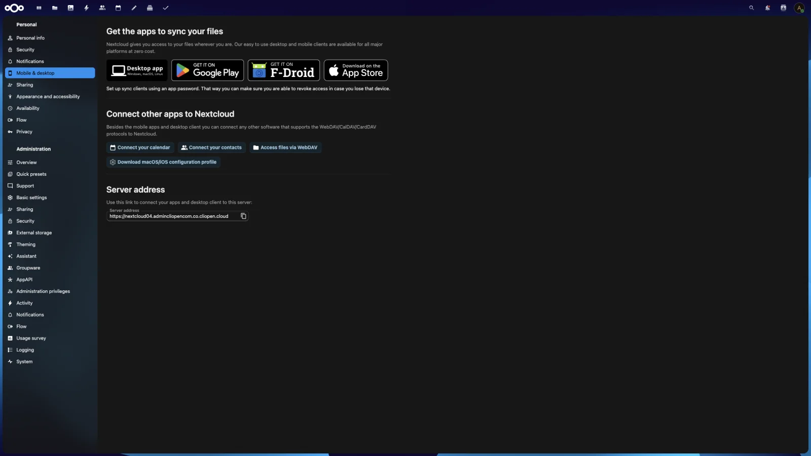Open the contacts menu icon near the avatar
The height and width of the screenshot is (456, 811).
[783, 8]
